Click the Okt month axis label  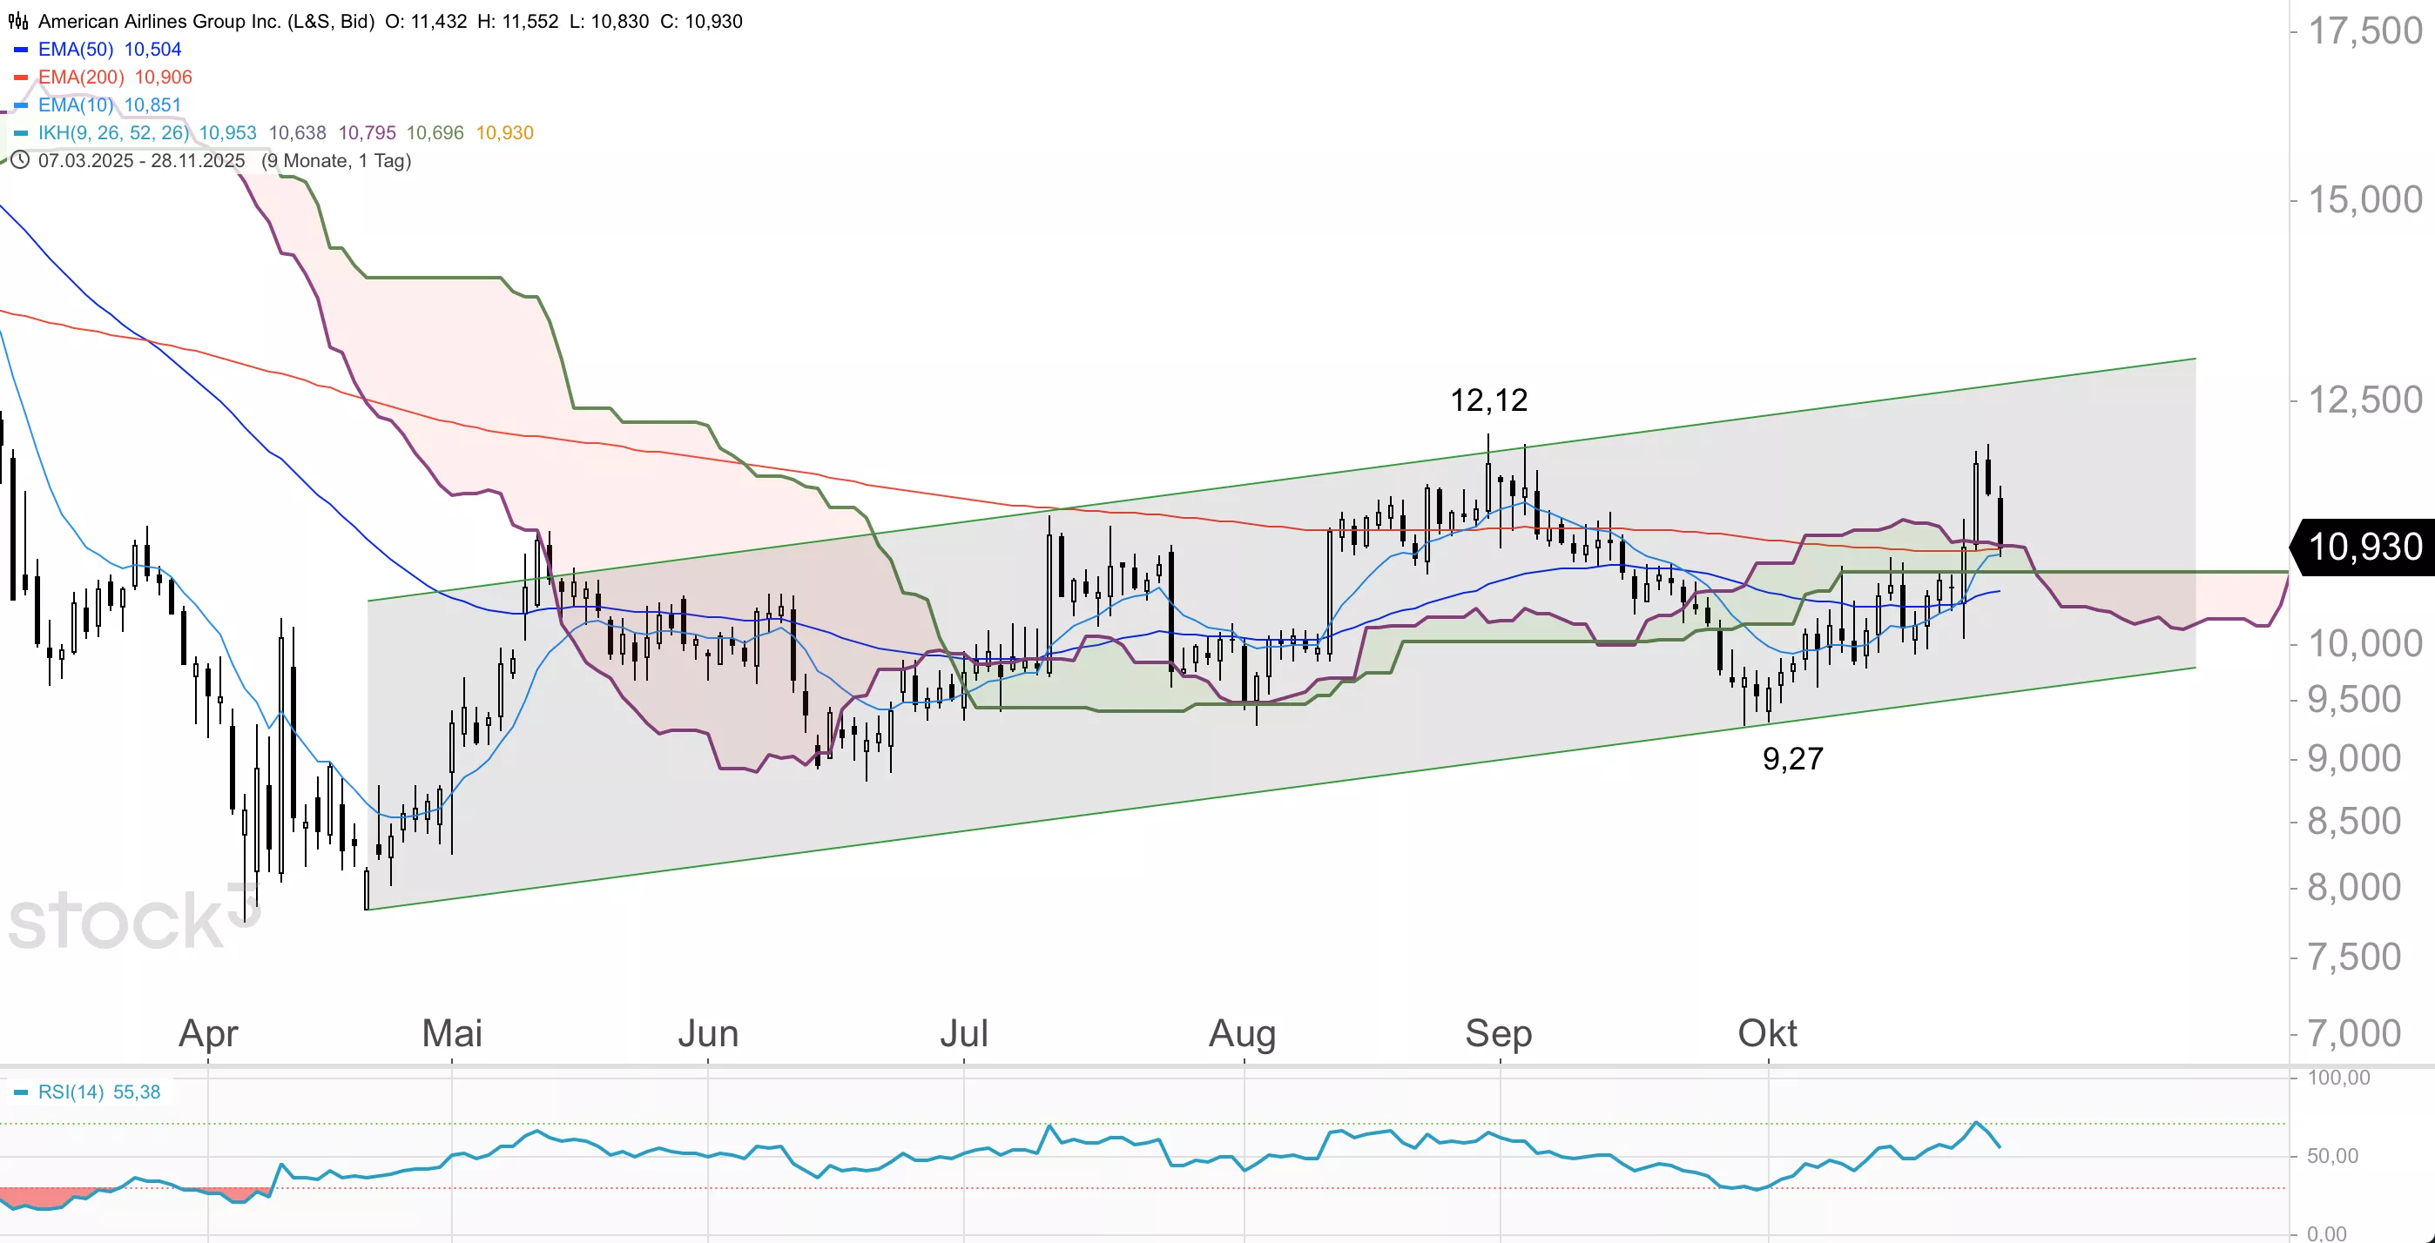click(1767, 1033)
